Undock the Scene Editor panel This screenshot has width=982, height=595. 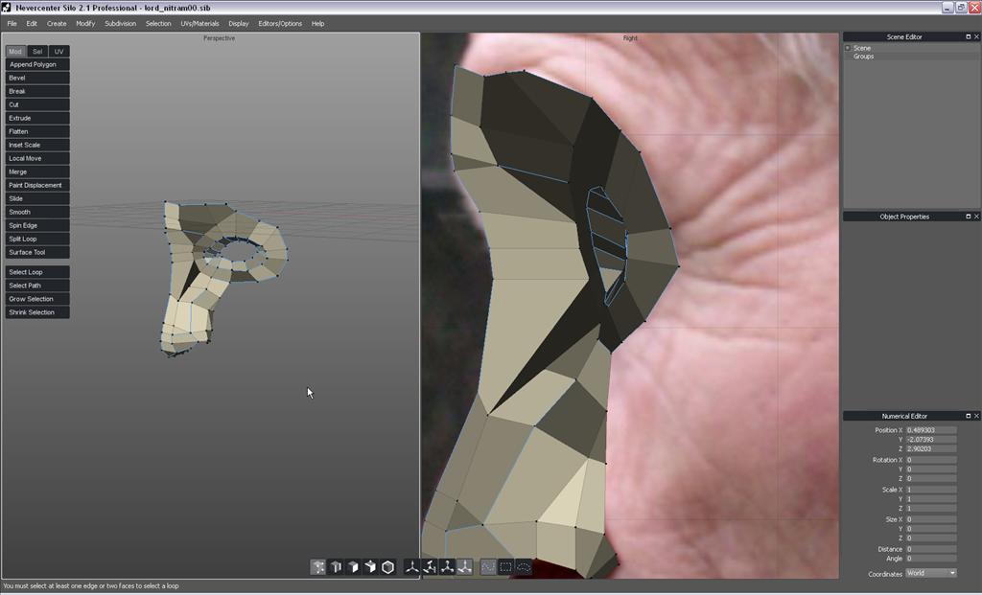[x=968, y=37]
